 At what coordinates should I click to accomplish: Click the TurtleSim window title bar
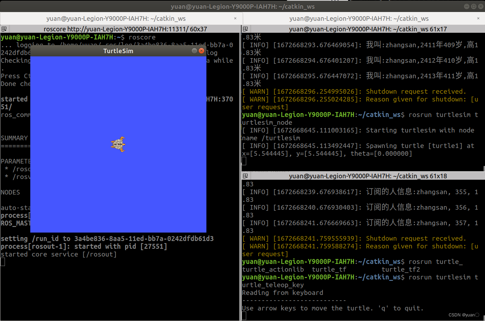point(118,51)
